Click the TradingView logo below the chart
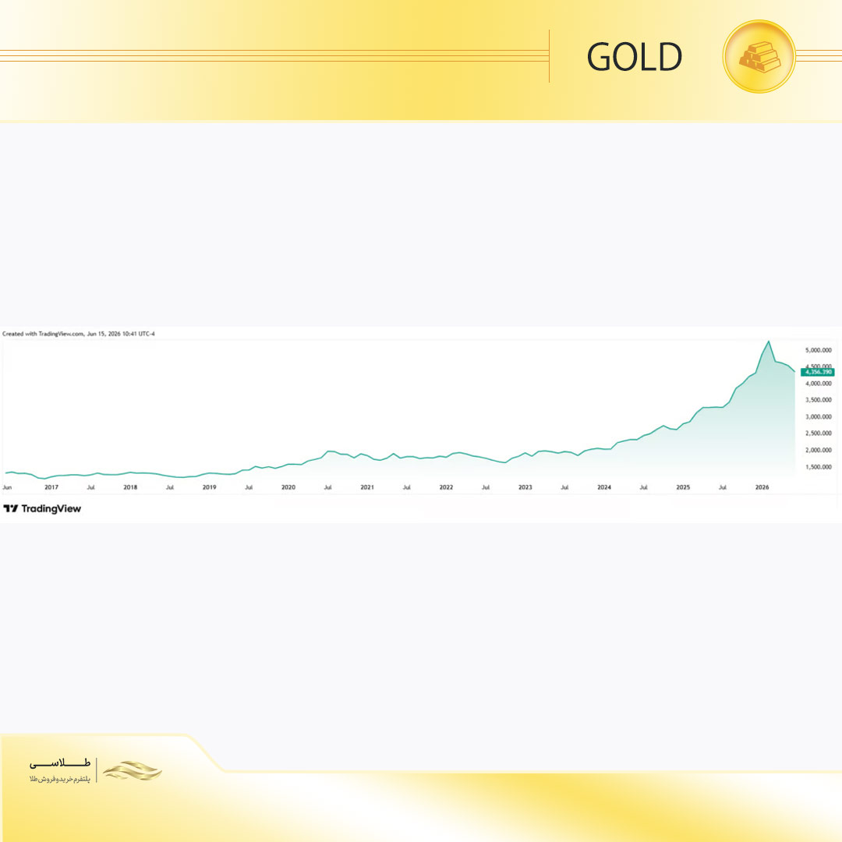The image size is (842, 842). (42, 508)
